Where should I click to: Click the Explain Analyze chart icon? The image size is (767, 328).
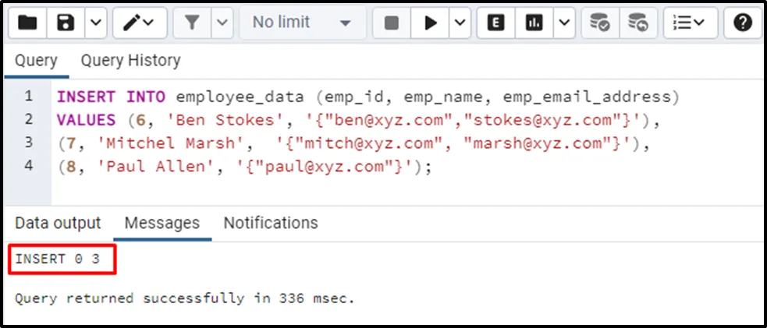(534, 23)
